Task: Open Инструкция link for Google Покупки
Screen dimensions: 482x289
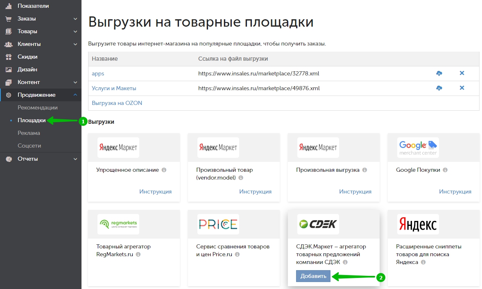Action: point(455,191)
